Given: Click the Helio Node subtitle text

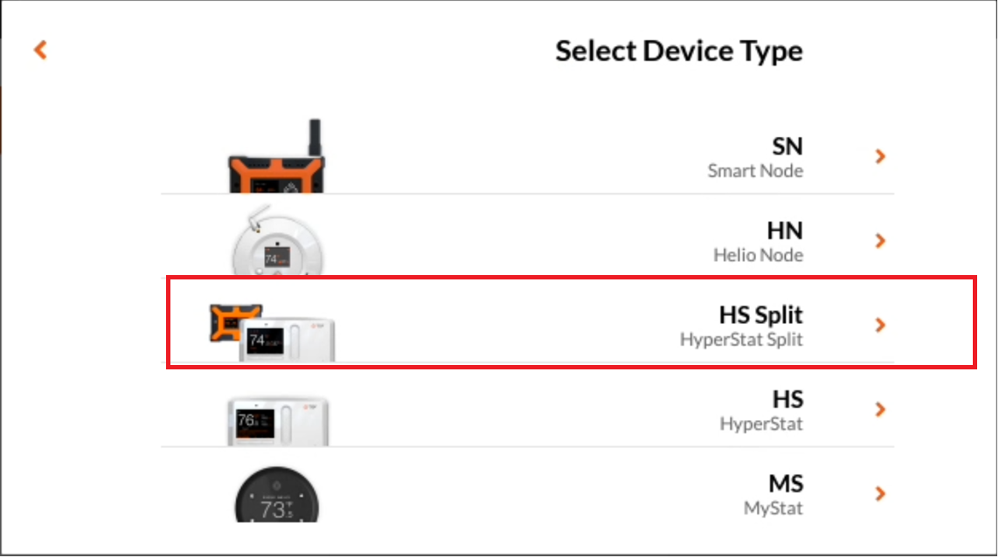Looking at the screenshot, I should tap(758, 256).
